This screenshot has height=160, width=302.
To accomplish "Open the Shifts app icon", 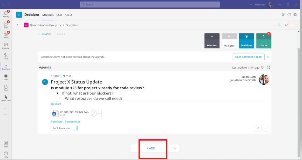I will coord(6,77).
